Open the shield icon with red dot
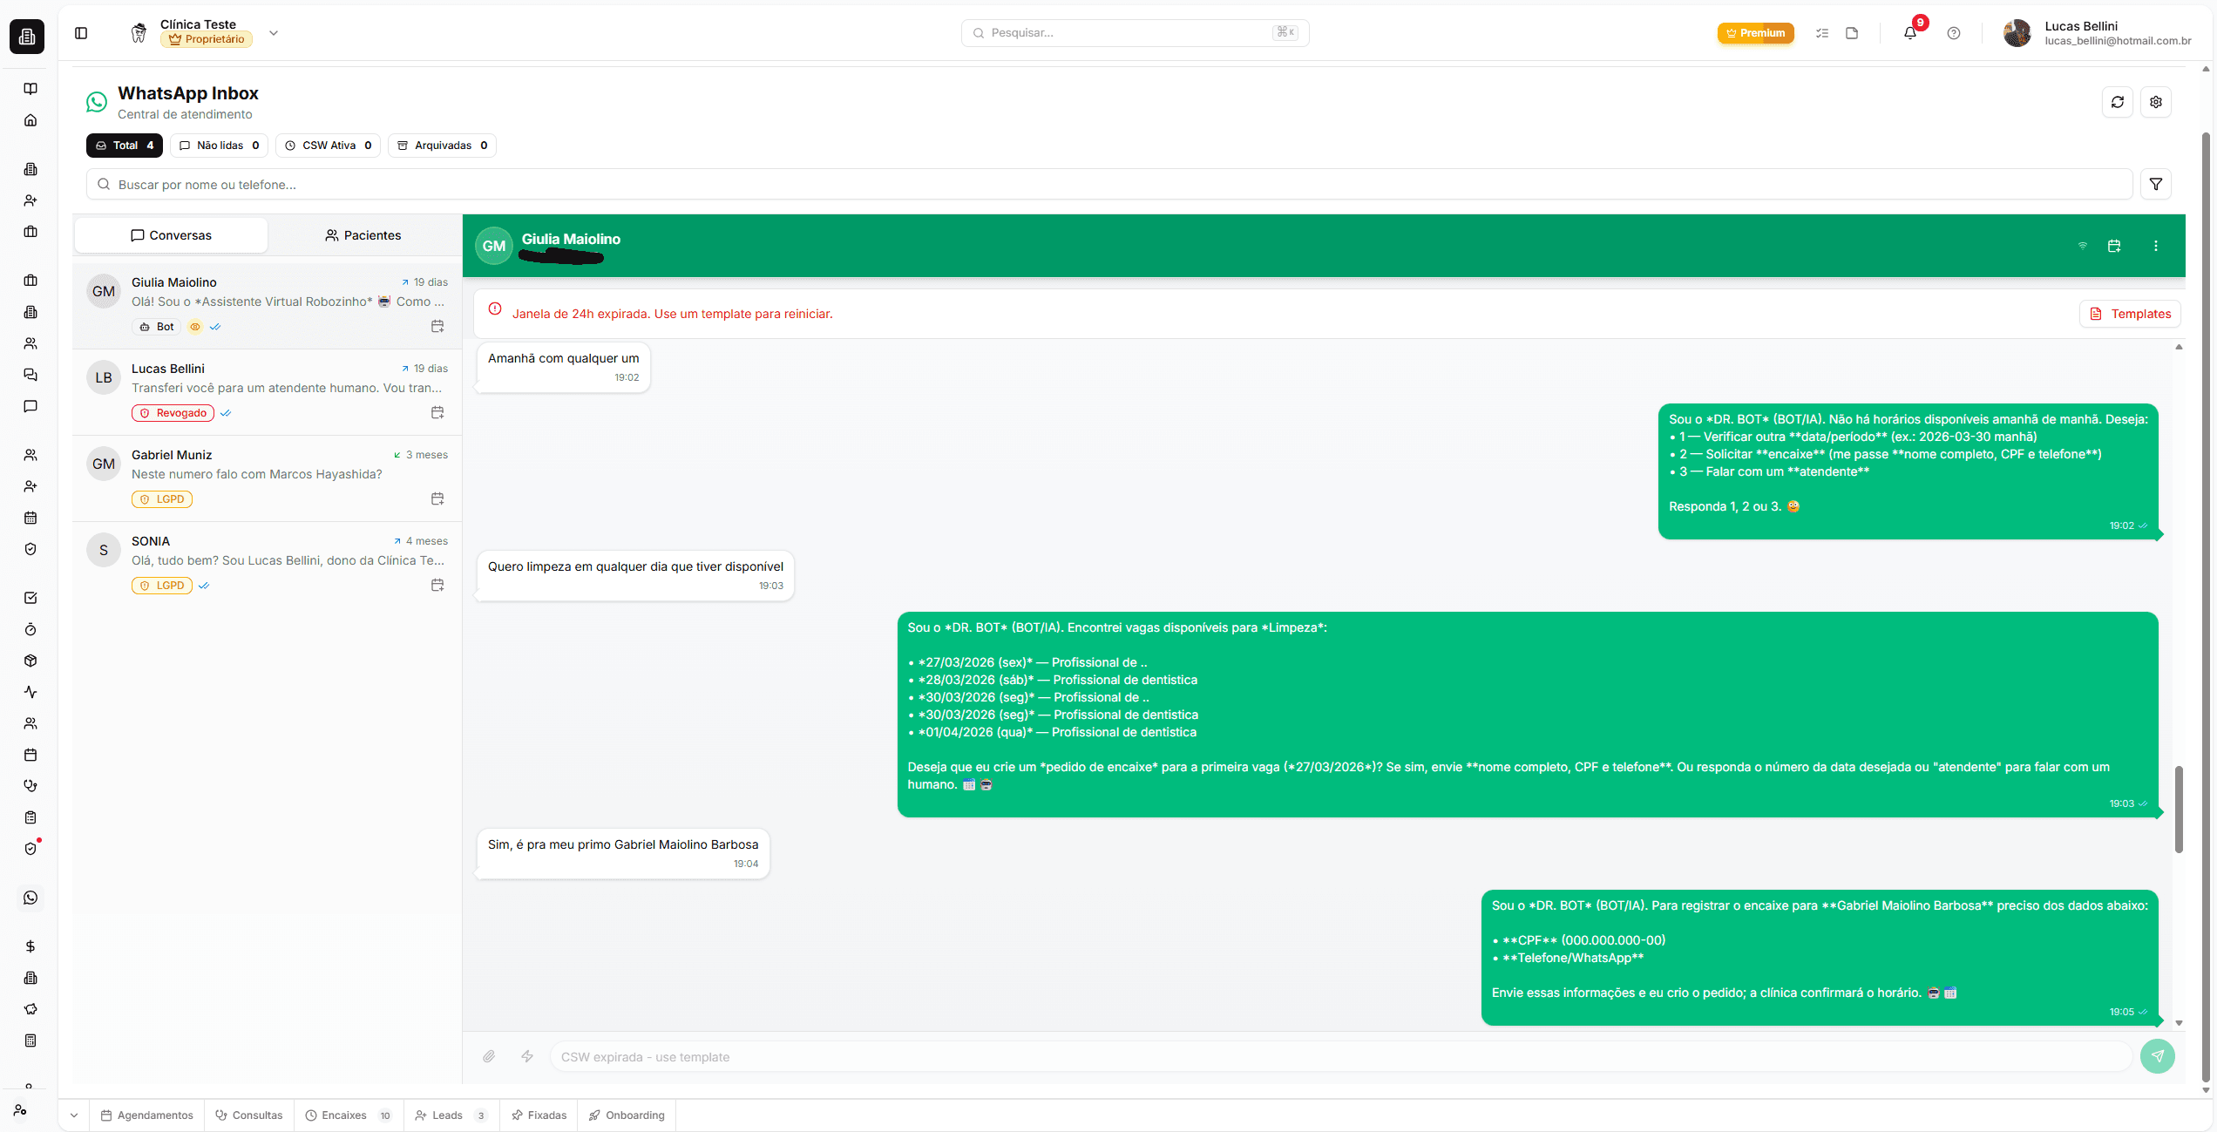This screenshot has height=1132, width=2217. [x=31, y=849]
